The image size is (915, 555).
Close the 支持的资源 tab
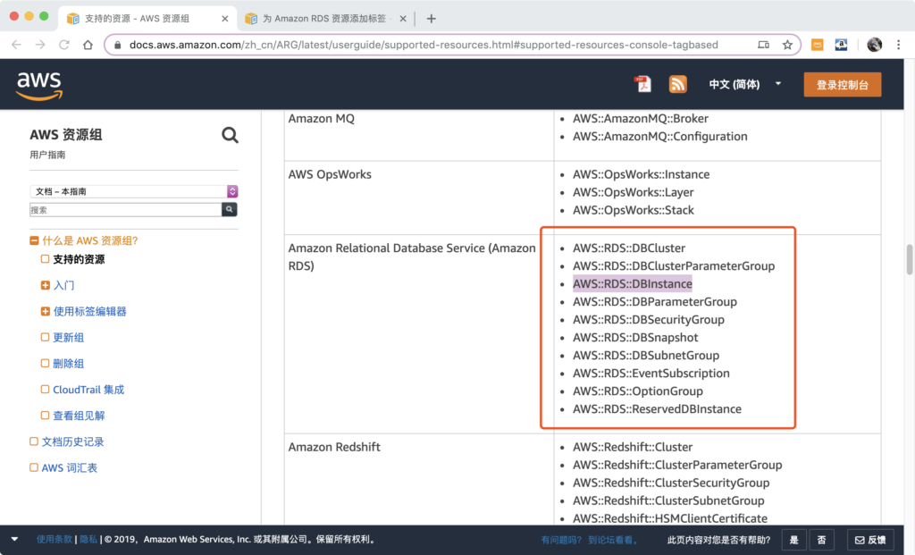click(x=224, y=19)
